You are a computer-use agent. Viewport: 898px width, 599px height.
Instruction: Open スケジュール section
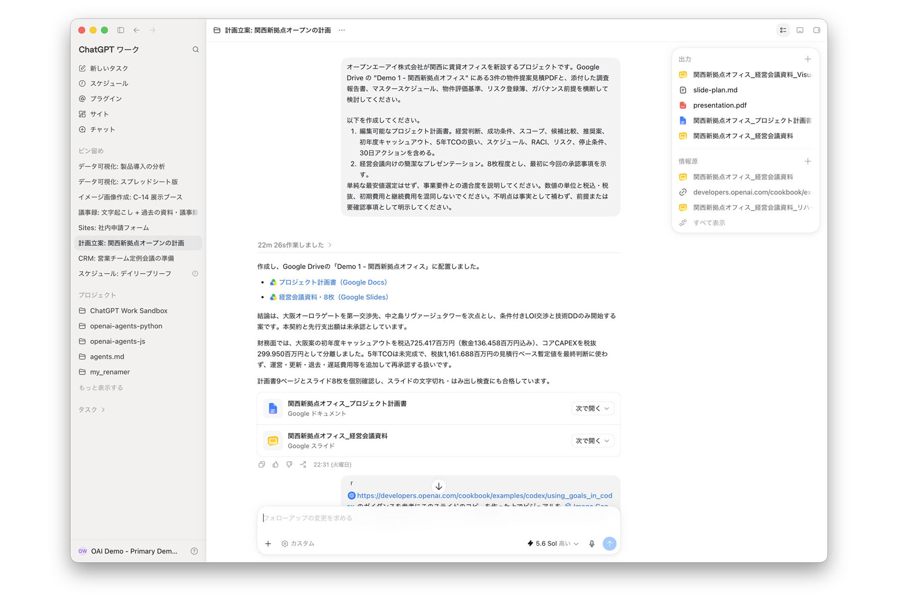point(138,83)
